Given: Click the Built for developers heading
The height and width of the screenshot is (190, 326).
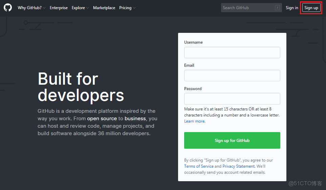Looking at the screenshot, I should point(81,87).
